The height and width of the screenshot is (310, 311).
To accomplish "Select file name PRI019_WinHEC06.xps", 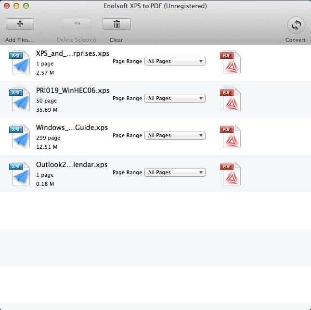I will [x=73, y=90].
